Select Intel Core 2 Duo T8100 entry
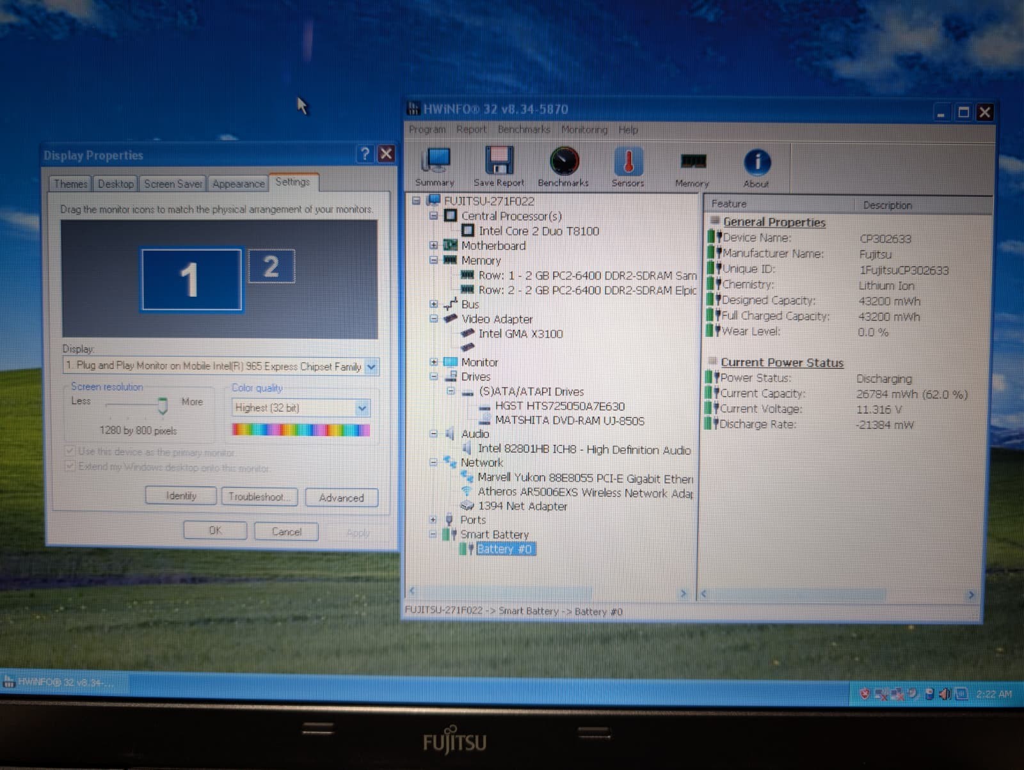 [x=539, y=231]
